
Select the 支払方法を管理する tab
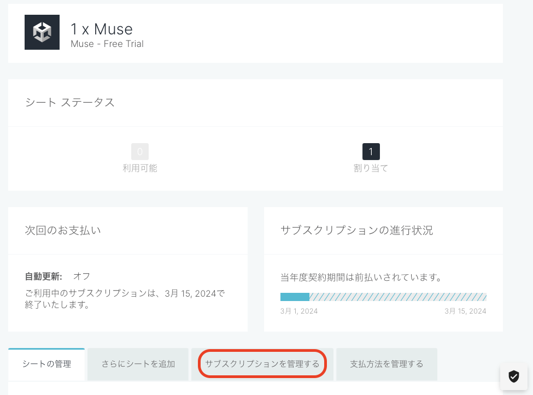[386, 364]
